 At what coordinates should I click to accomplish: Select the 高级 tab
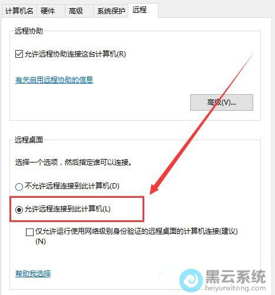(76, 11)
